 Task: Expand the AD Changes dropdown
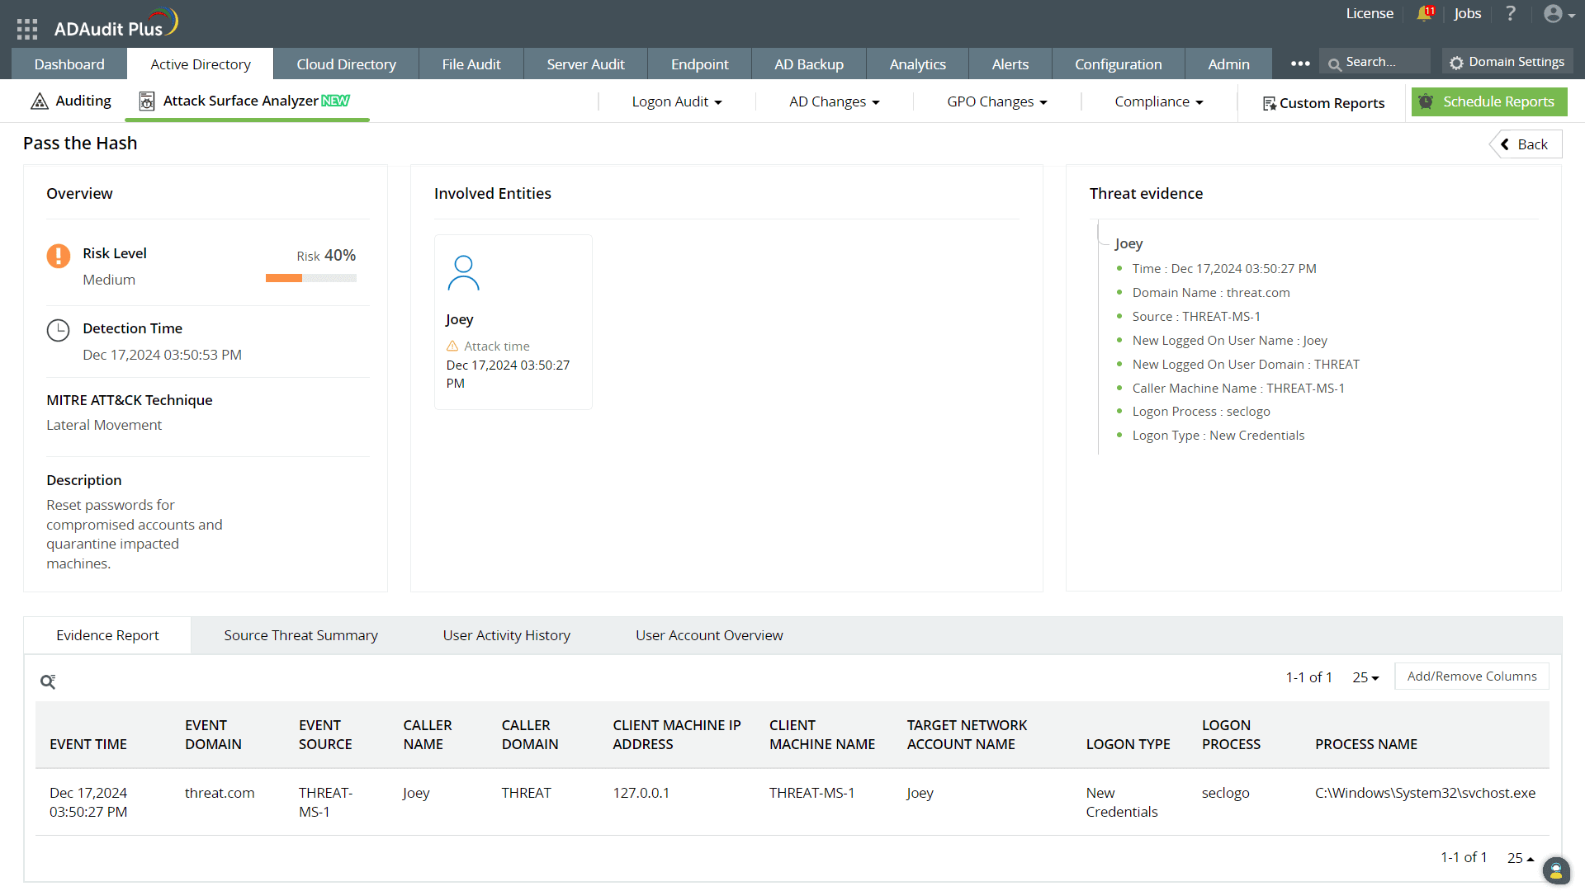click(x=834, y=101)
